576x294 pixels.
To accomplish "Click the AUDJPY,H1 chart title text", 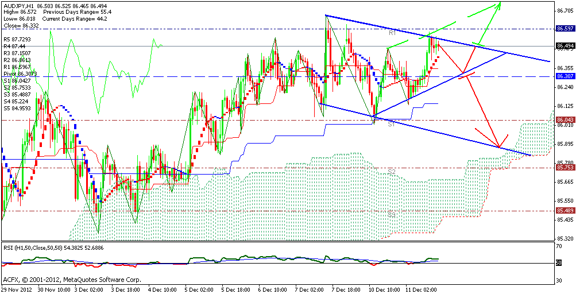I will tap(17, 7).
